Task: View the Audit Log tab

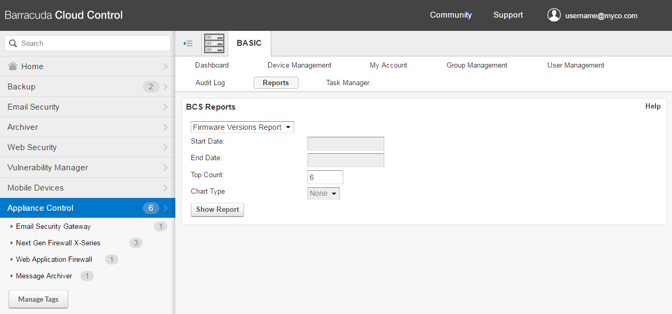Action: click(x=210, y=82)
